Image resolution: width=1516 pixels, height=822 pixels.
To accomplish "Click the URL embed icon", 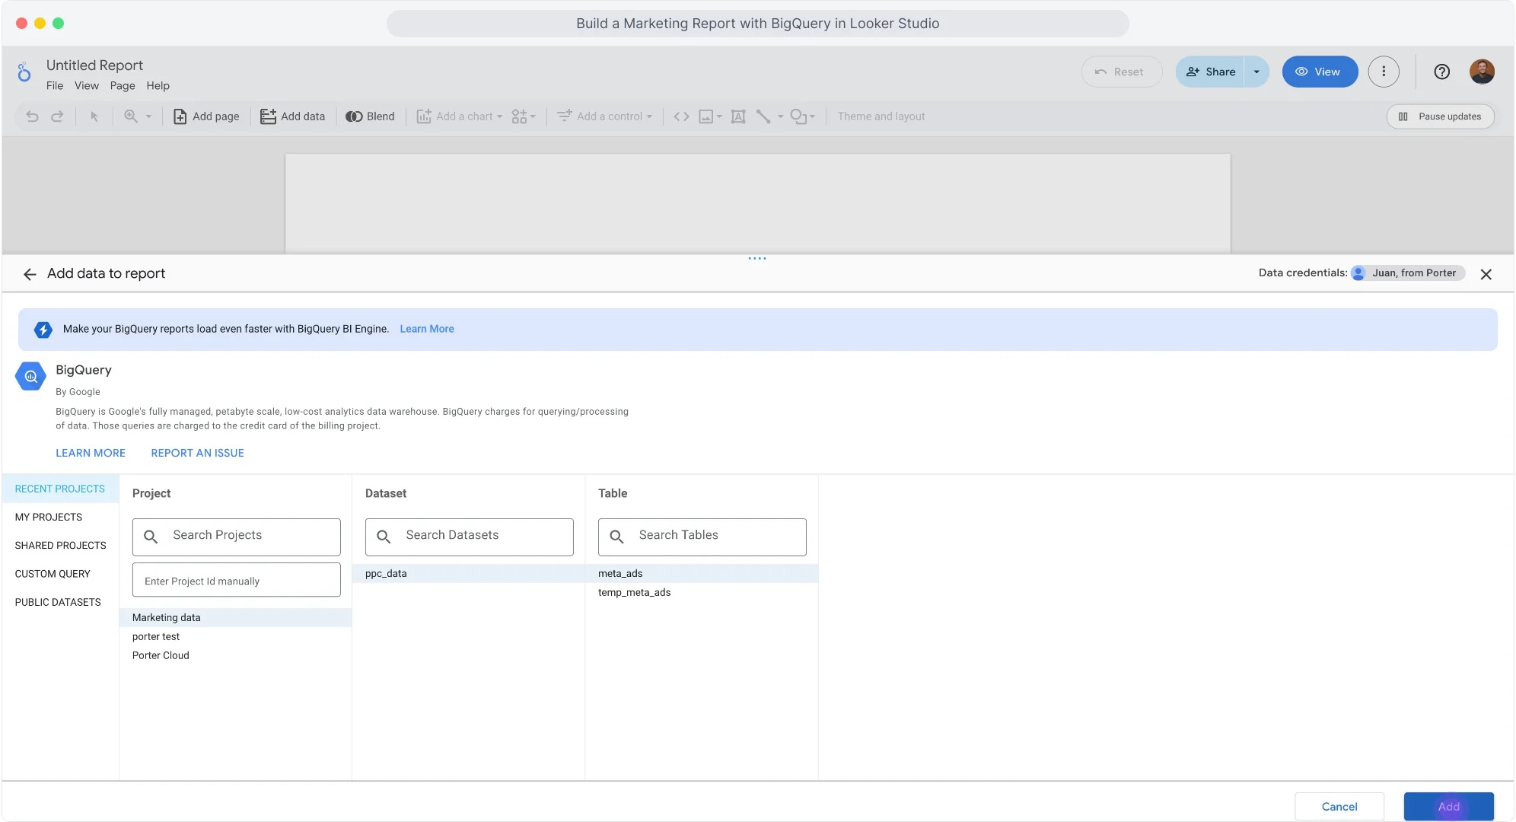I will coord(680,116).
